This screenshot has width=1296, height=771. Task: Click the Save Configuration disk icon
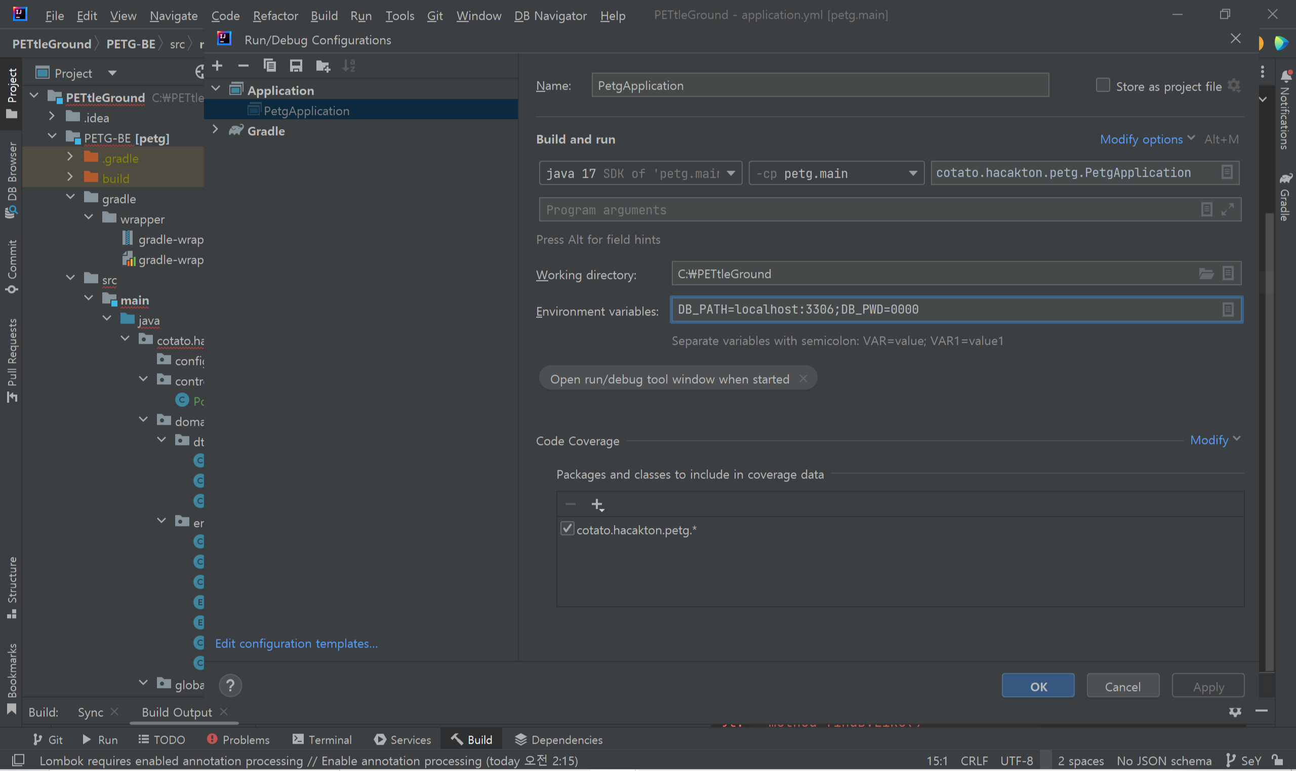coord(296,65)
